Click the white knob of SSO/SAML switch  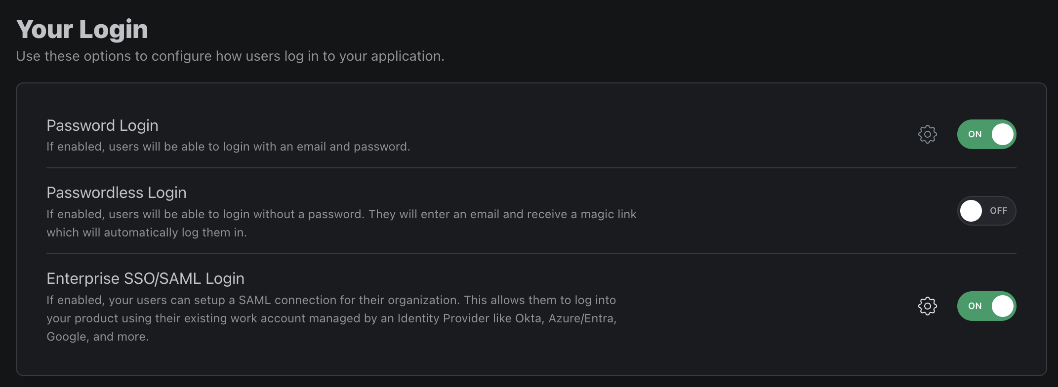point(1002,306)
